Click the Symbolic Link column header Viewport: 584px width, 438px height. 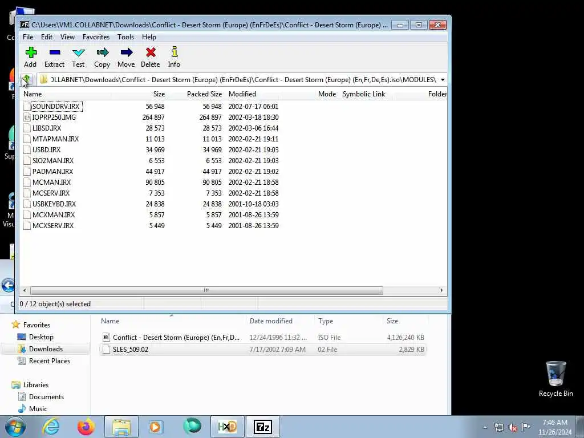click(x=367, y=94)
